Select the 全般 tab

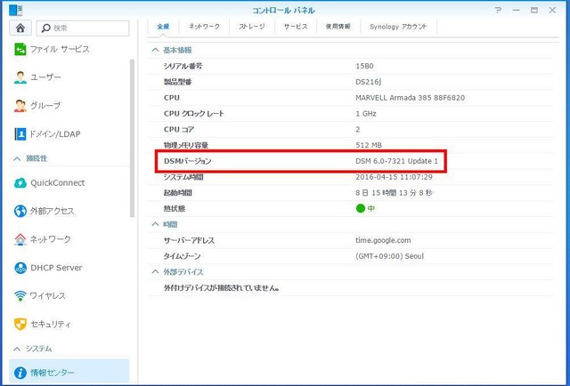163,27
